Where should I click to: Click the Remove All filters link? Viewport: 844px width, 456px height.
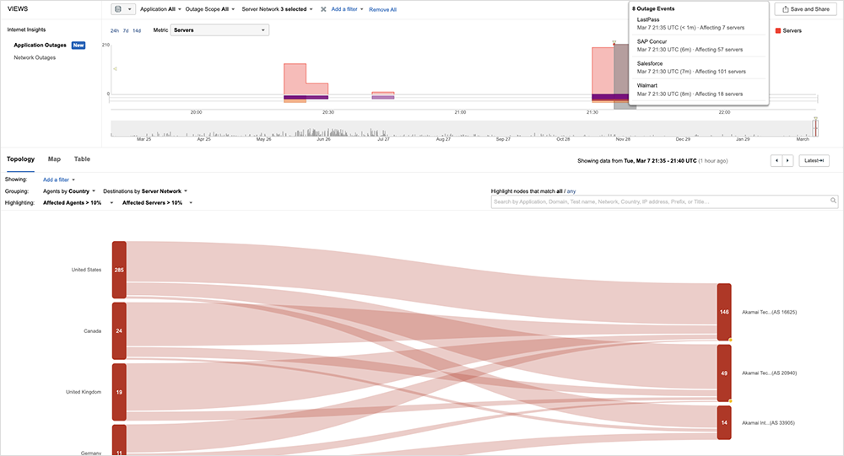[x=382, y=9]
